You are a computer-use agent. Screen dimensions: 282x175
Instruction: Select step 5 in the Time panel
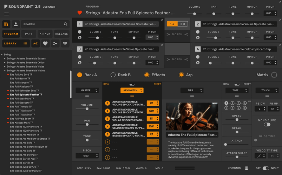point(226,108)
